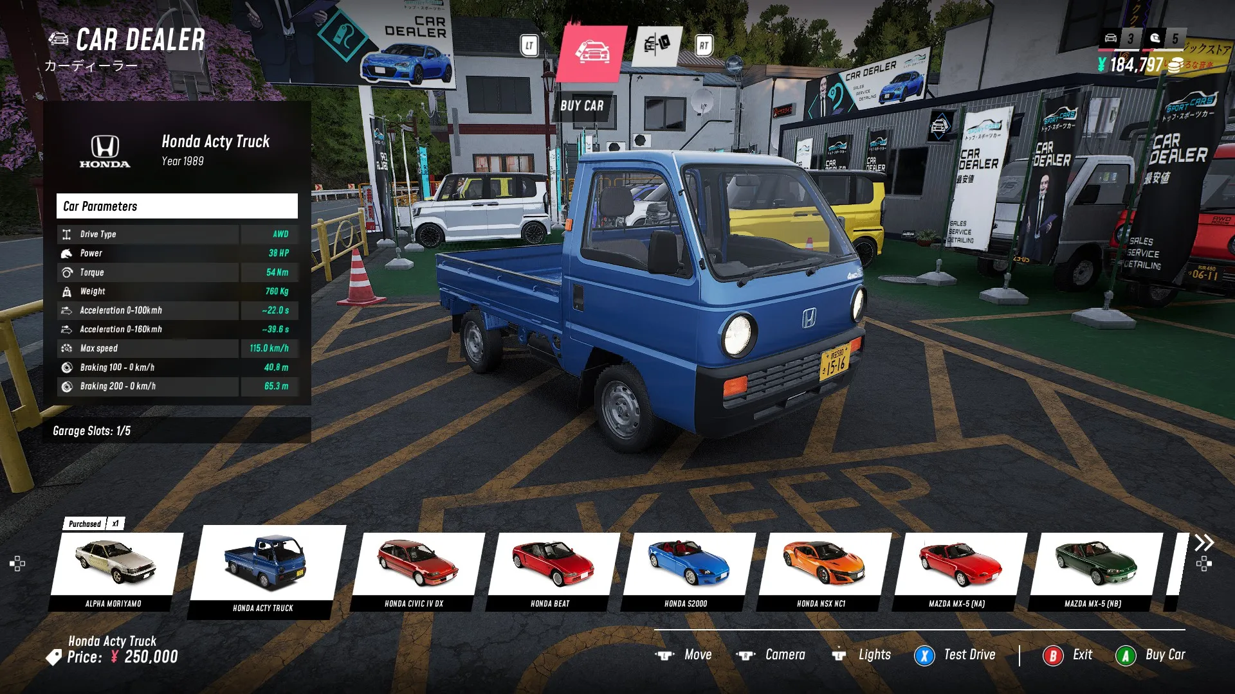Click the 54 Nm torque value
The width and height of the screenshot is (1235, 694).
click(277, 272)
